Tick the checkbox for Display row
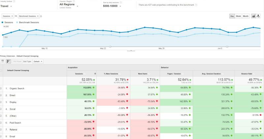The width and height of the screenshot is (264, 139). (1, 101)
